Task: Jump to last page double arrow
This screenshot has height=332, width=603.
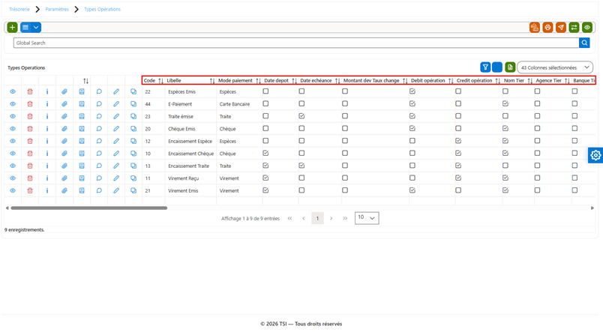Action: point(345,218)
